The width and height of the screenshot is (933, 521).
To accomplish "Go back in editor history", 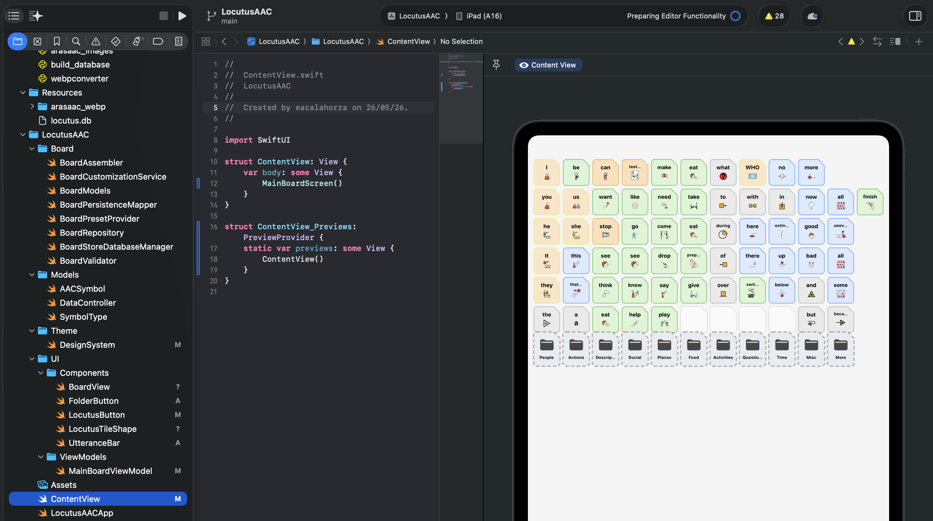I will click(x=224, y=42).
